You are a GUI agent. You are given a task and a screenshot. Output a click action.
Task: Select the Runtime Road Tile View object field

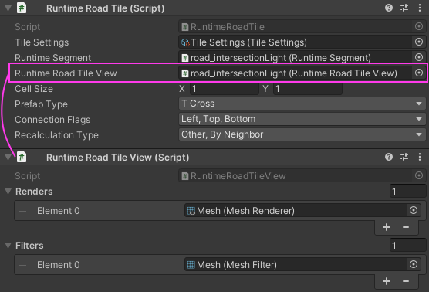pos(302,73)
